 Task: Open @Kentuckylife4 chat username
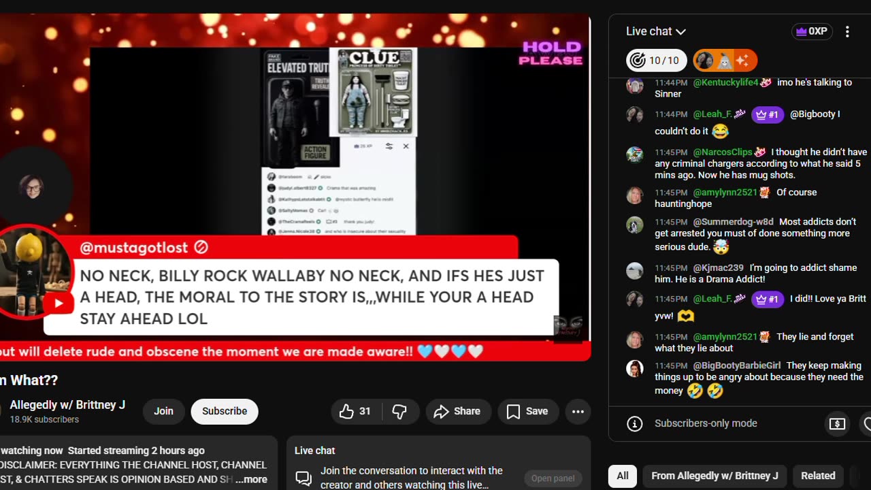point(725,82)
